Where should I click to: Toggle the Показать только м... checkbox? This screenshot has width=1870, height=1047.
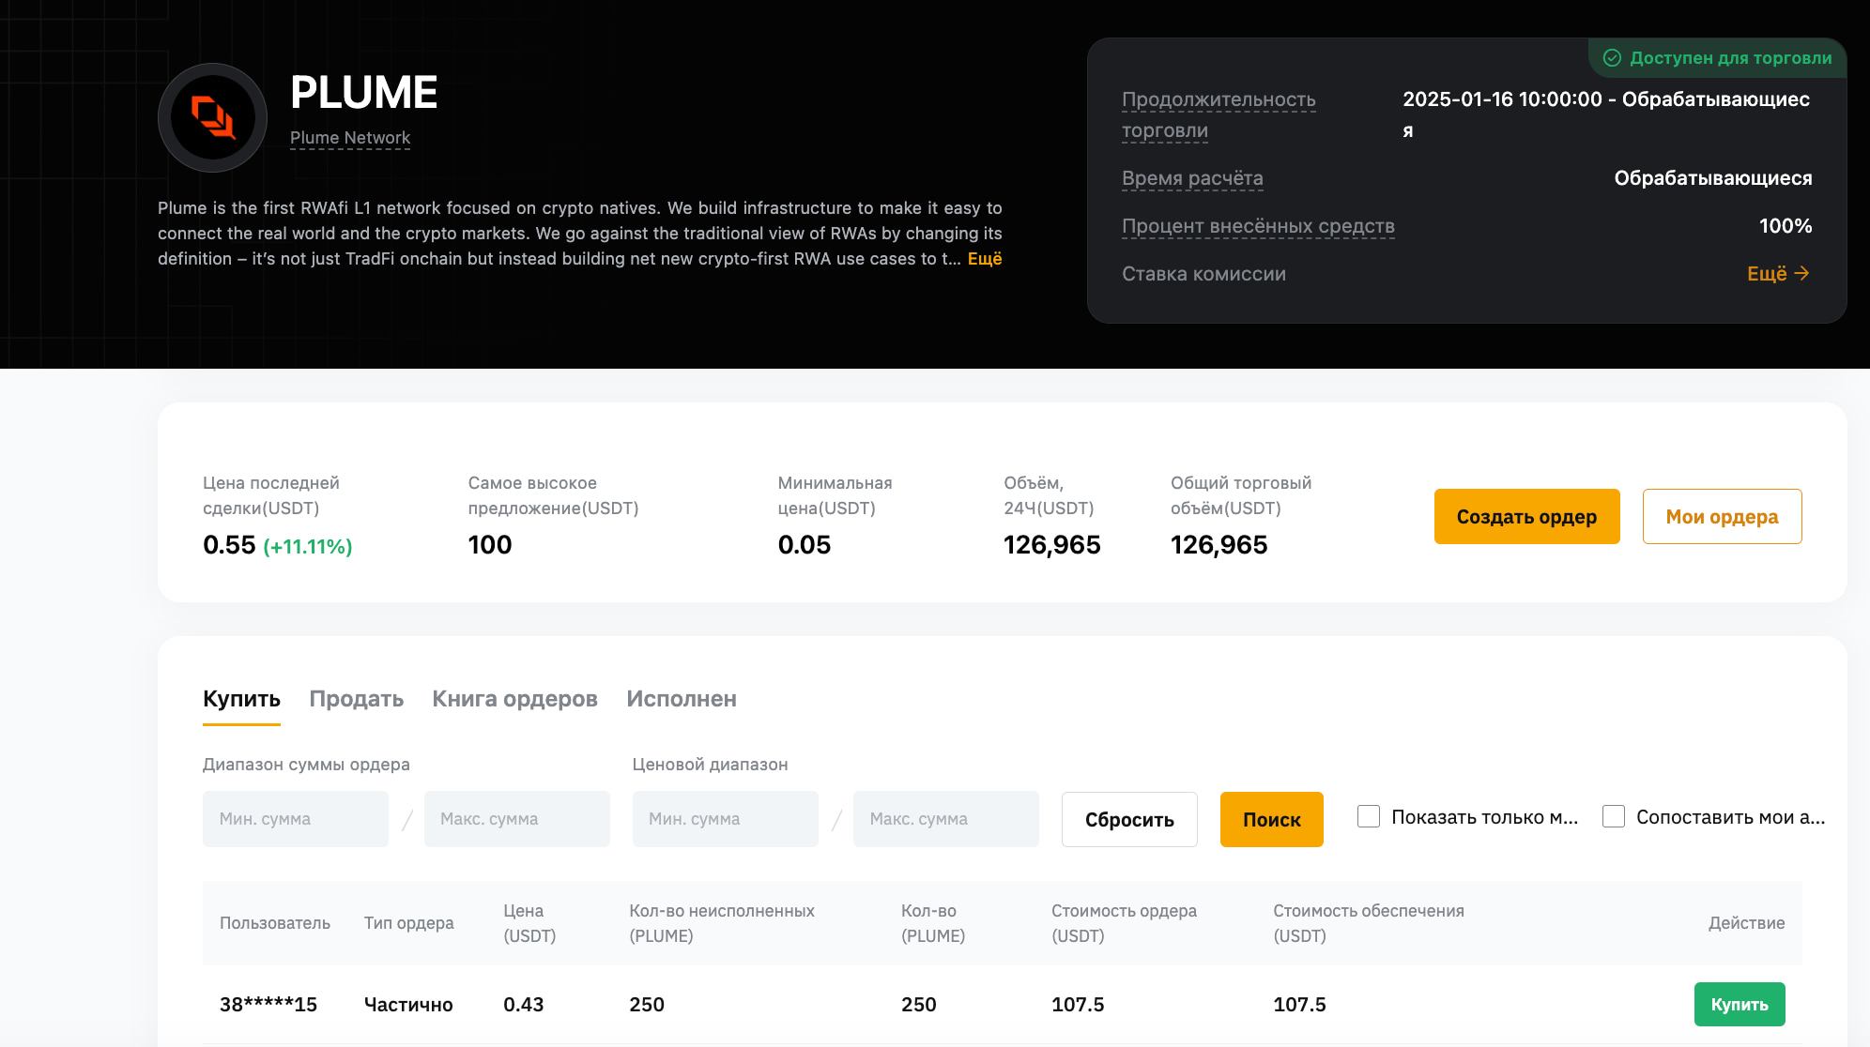(x=1369, y=816)
